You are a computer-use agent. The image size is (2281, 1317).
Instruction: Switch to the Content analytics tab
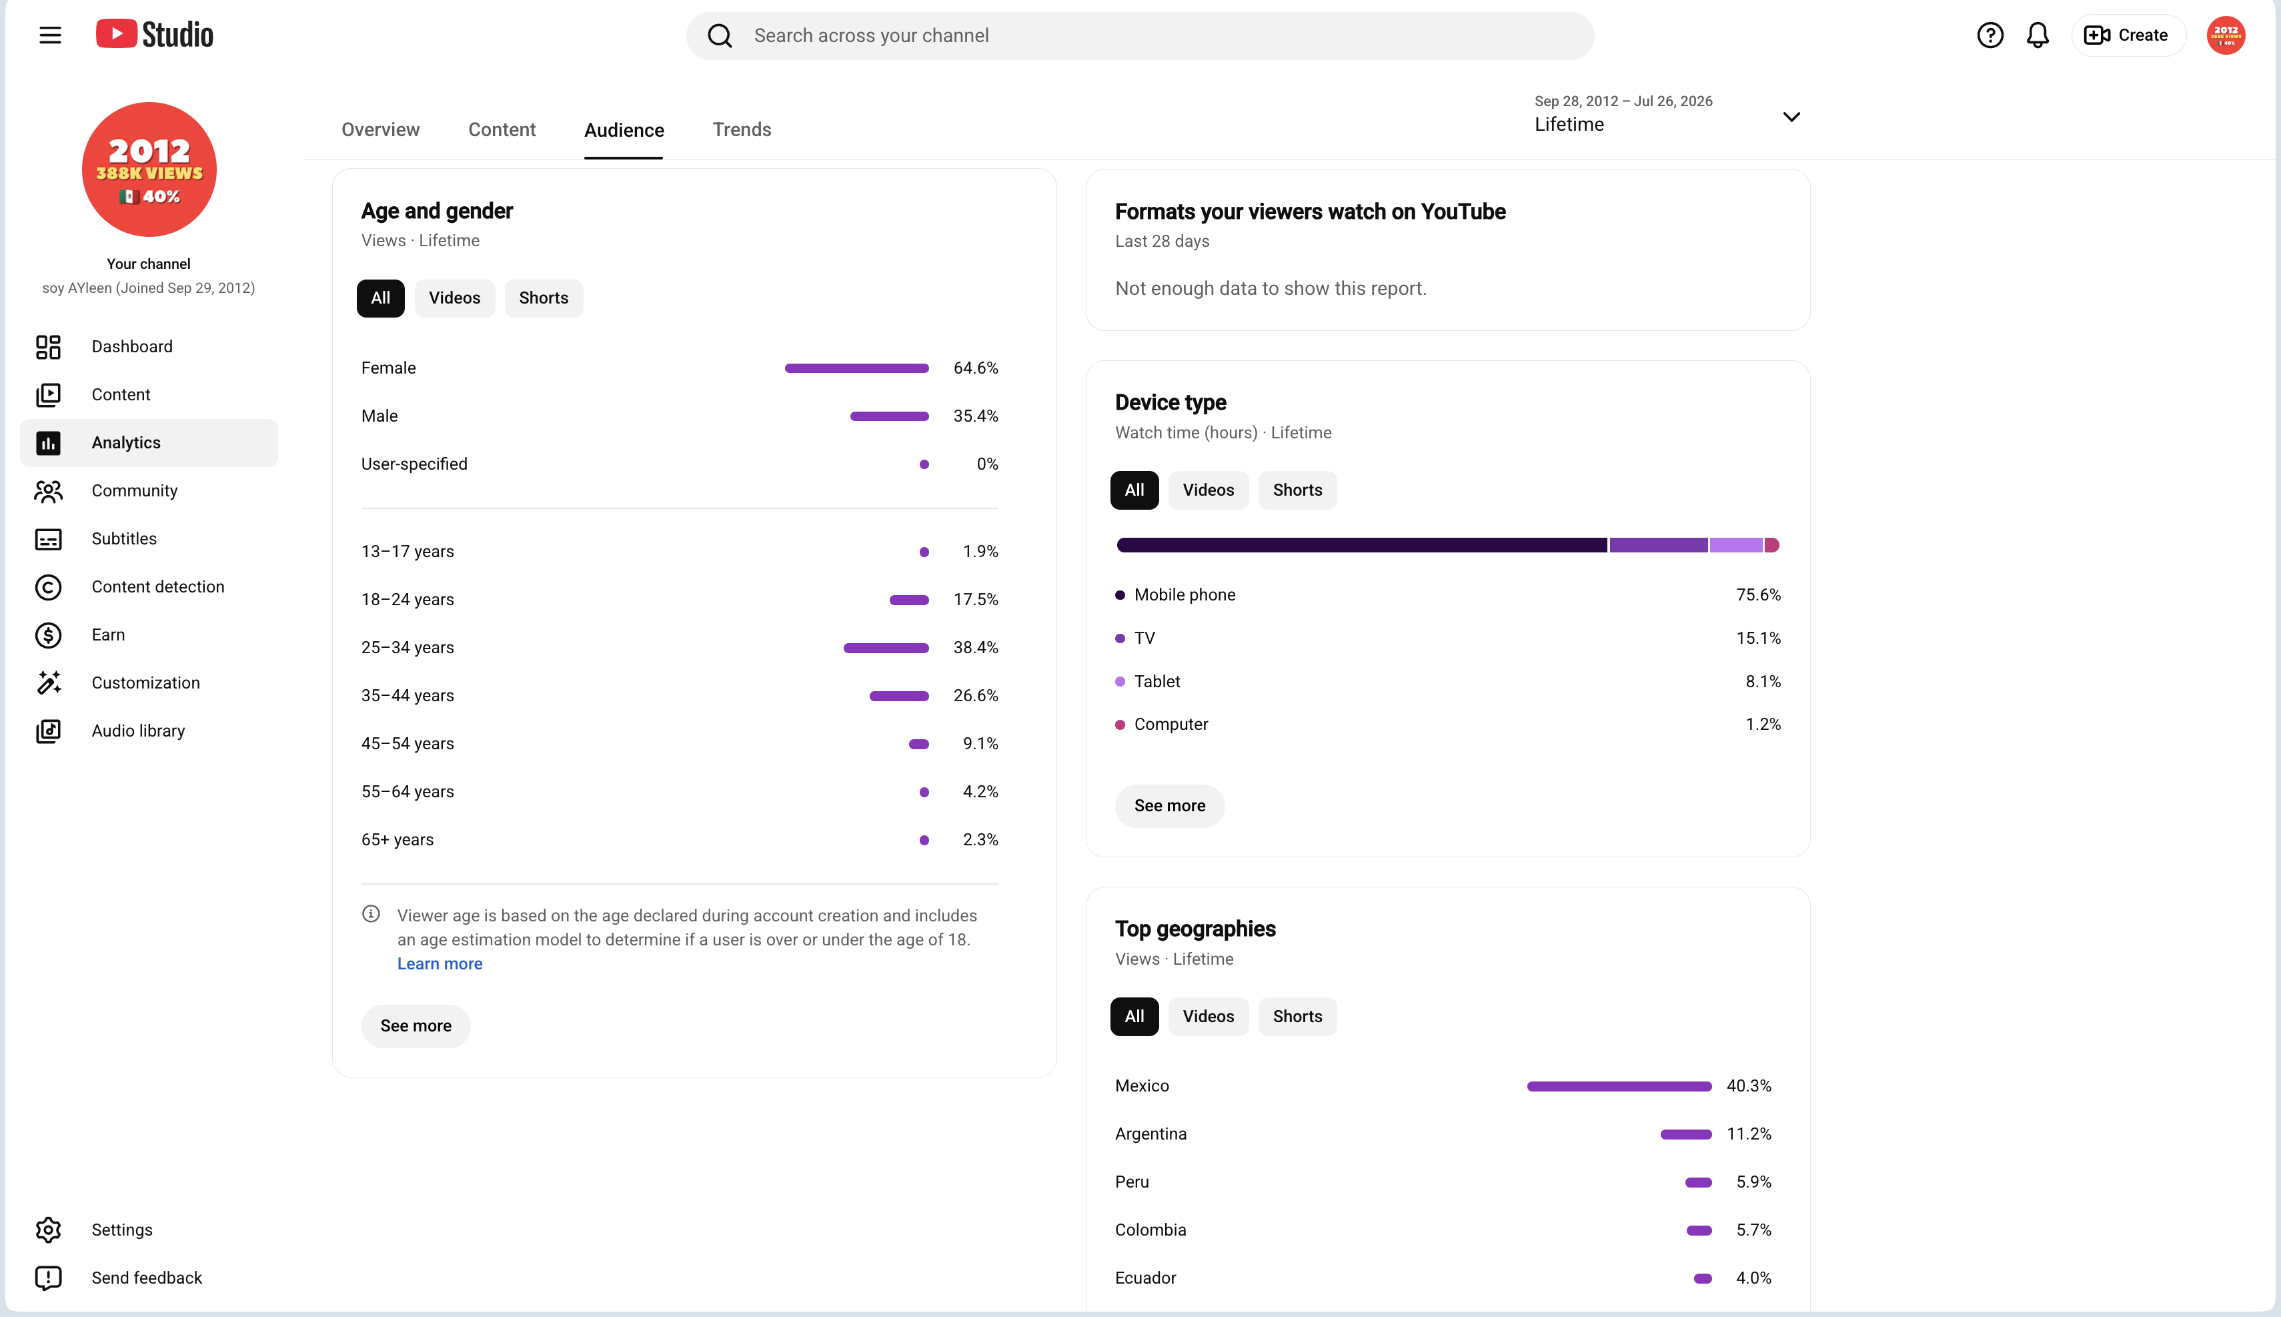[x=502, y=129]
